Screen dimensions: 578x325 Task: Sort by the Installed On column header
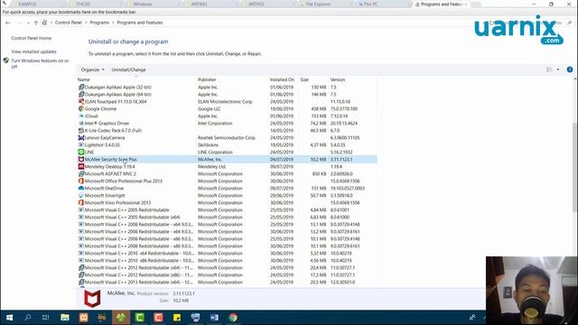tap(283, 79)
